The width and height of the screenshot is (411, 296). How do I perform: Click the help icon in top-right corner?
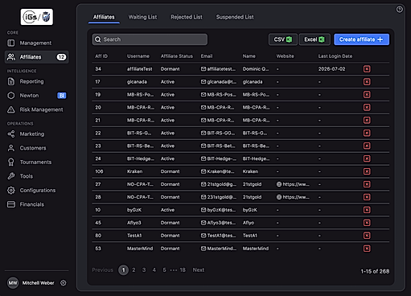click(x=399, y=10)
